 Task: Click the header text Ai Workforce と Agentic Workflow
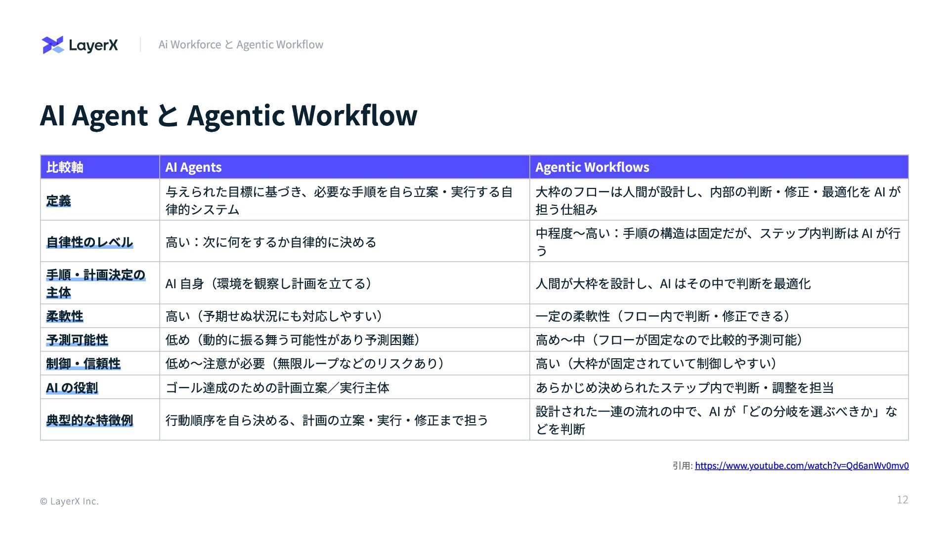241,44
